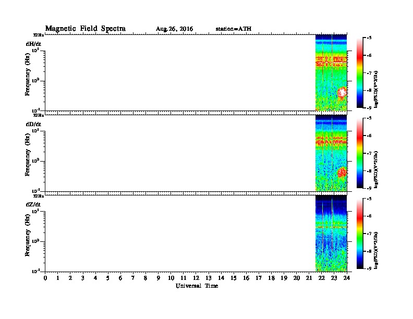The height and width of the screenshot is (319, 413).
Task: Click the "Universal Time" axis title
Action: pos(197,286)
